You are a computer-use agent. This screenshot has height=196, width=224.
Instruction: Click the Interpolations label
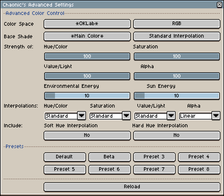click(21, 106)
